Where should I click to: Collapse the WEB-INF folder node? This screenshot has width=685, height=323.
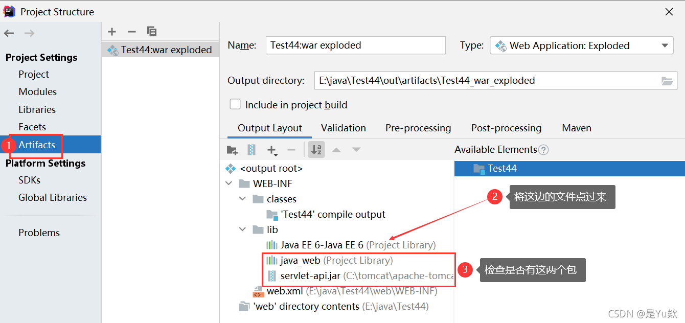(x=229, y=183)
